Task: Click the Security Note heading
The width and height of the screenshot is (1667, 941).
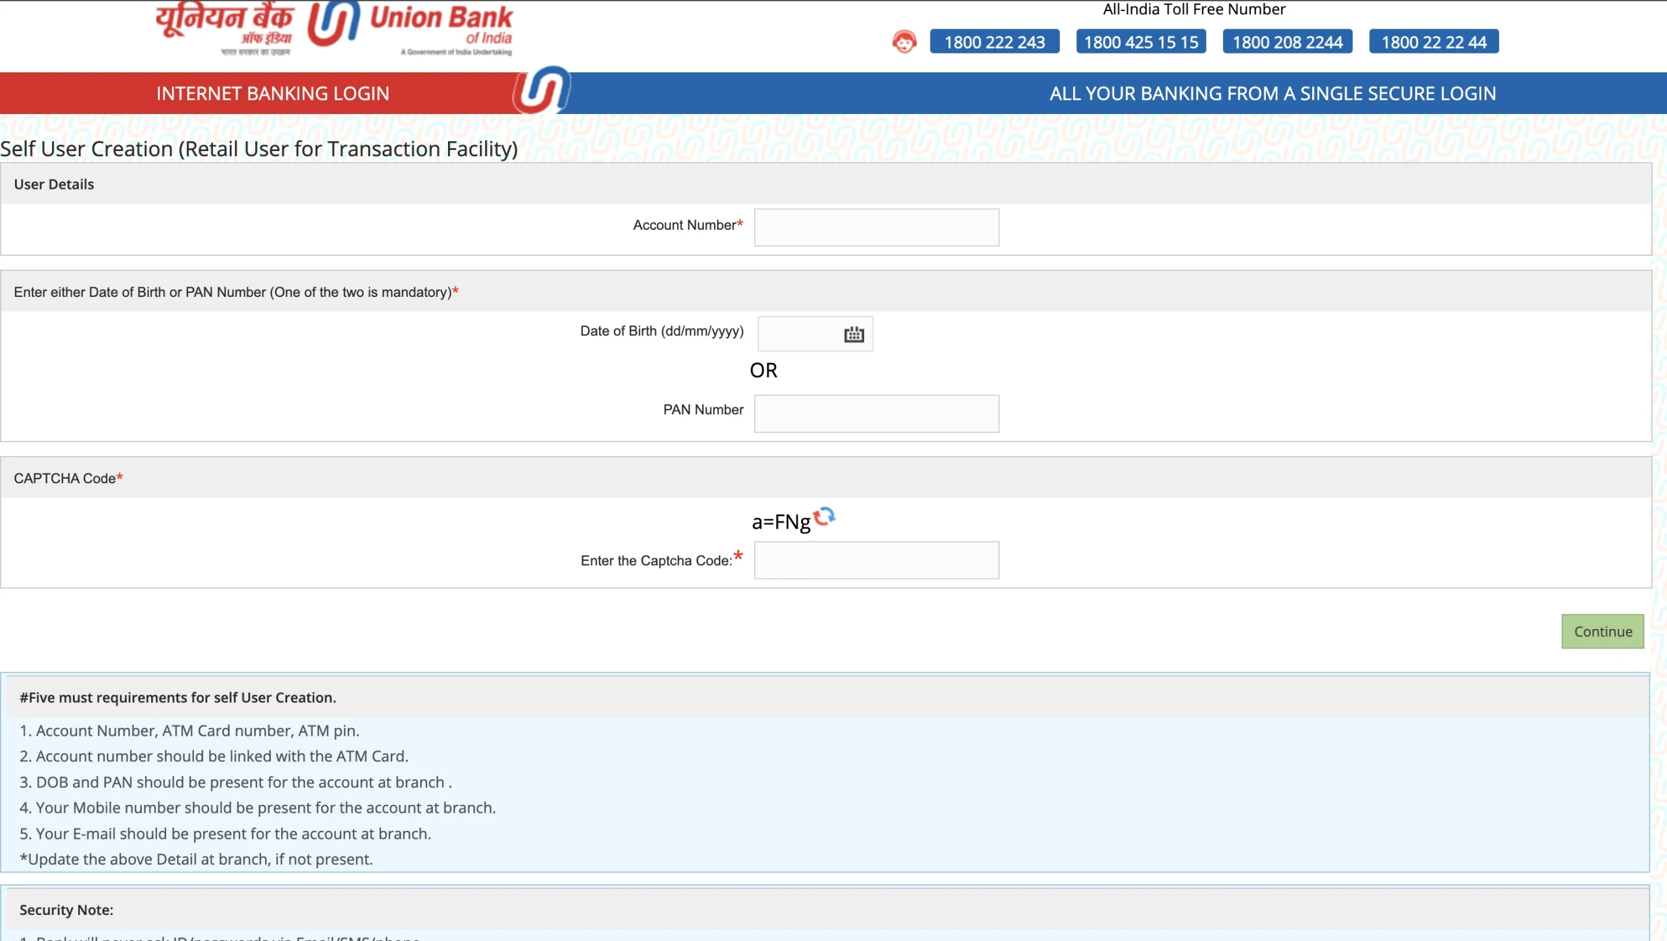Action: (66, 909)
